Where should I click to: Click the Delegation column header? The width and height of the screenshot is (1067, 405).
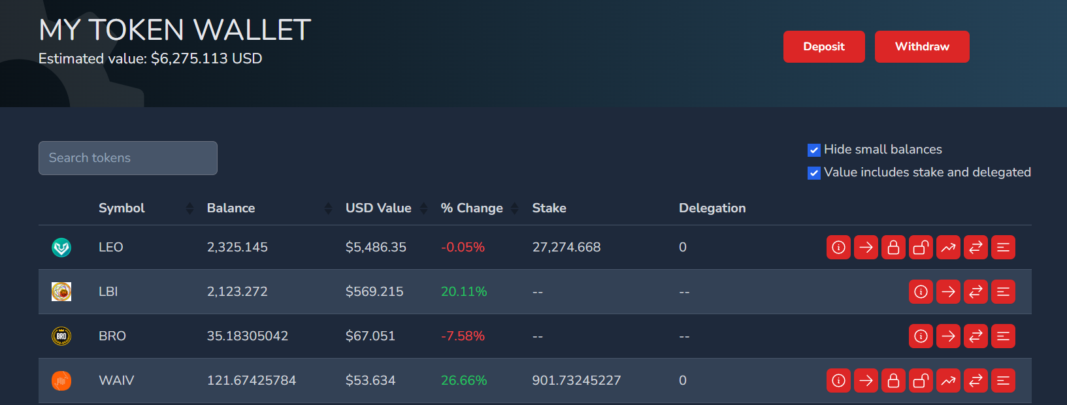pyautogui.click(x=712, y=208)
